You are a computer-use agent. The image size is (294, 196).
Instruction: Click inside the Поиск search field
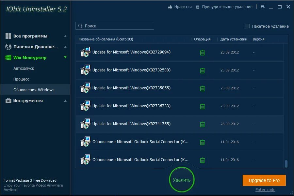[115, 26]
